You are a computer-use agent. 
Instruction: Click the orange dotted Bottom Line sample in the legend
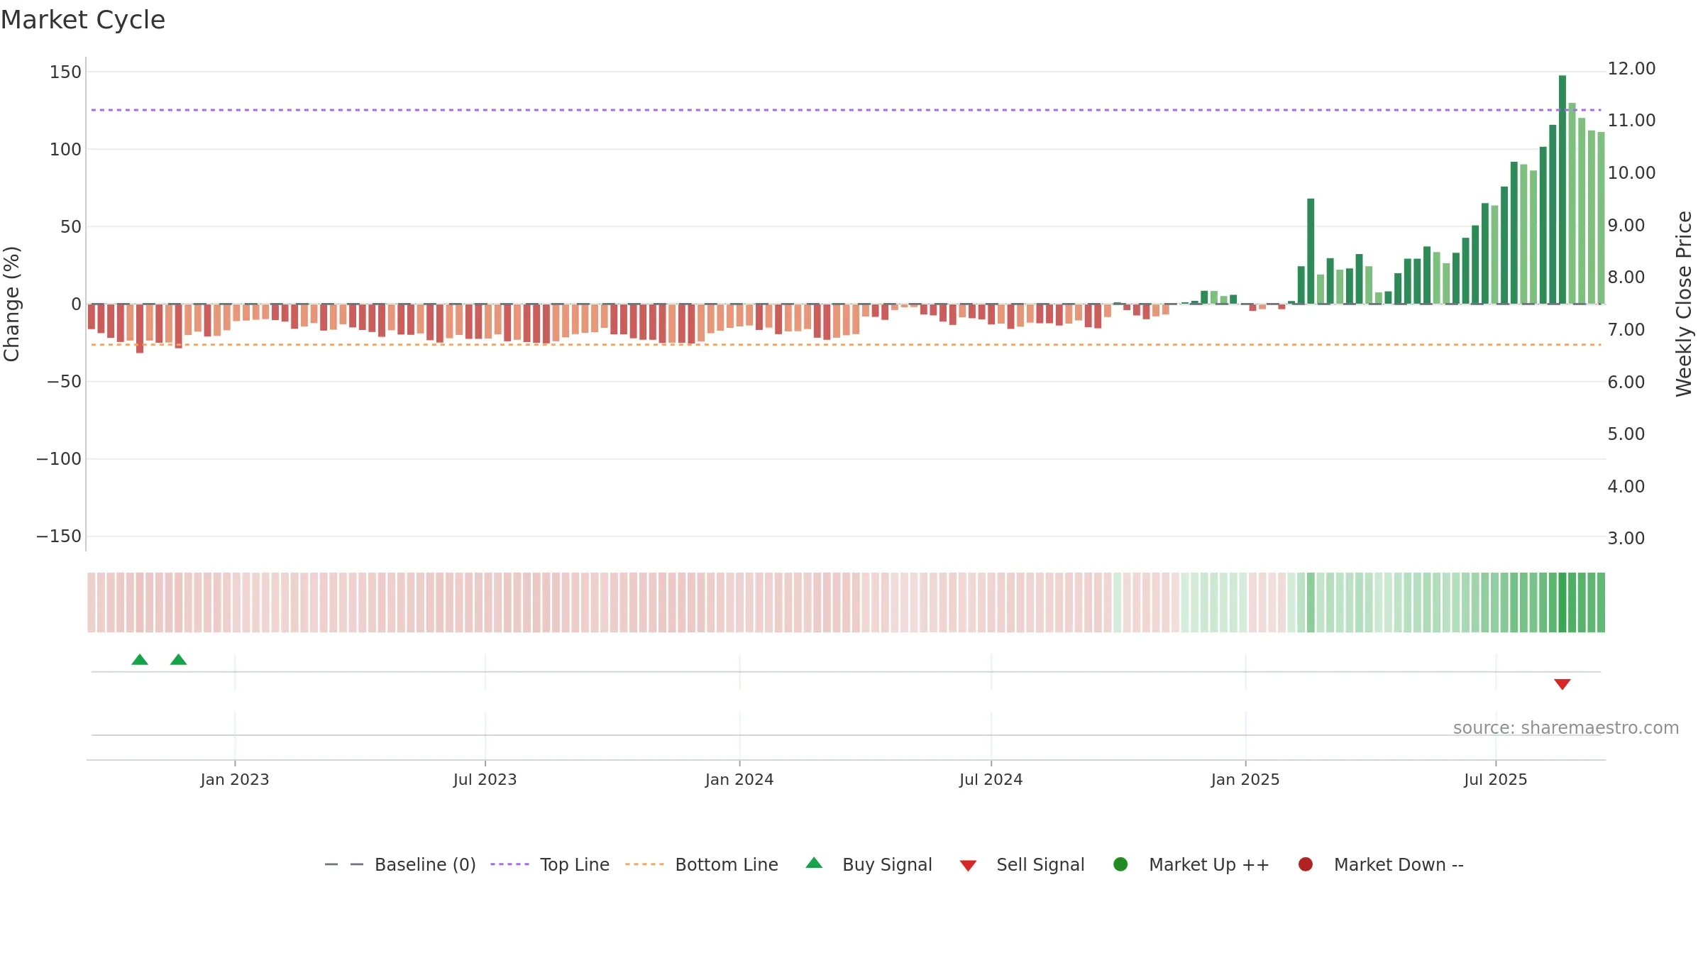644,864
